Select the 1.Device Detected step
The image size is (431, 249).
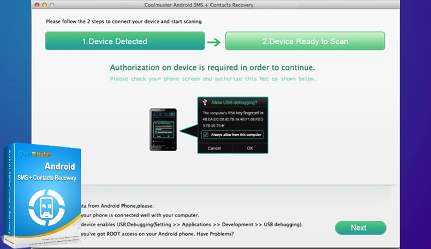tap(125, 41)
